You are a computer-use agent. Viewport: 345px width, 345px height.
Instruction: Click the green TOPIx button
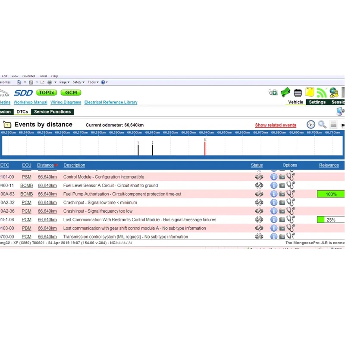coord(47,93)
